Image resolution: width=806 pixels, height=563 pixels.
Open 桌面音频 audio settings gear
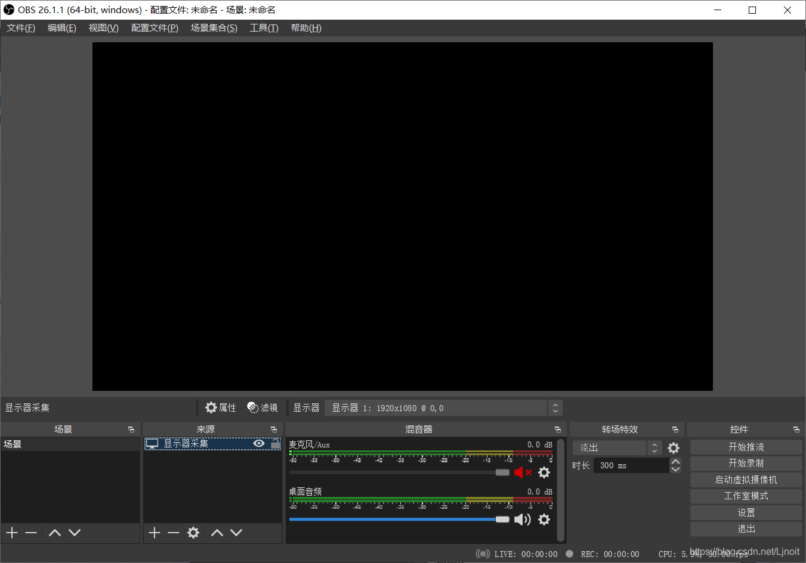(x=544, y=520)
